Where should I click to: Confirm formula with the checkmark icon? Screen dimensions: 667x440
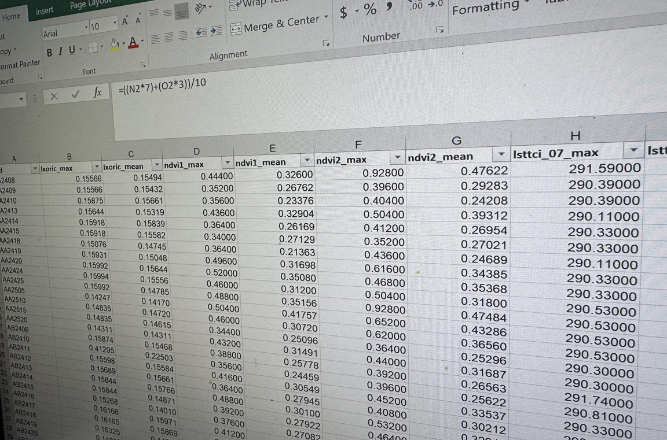(x=75, y=94)
